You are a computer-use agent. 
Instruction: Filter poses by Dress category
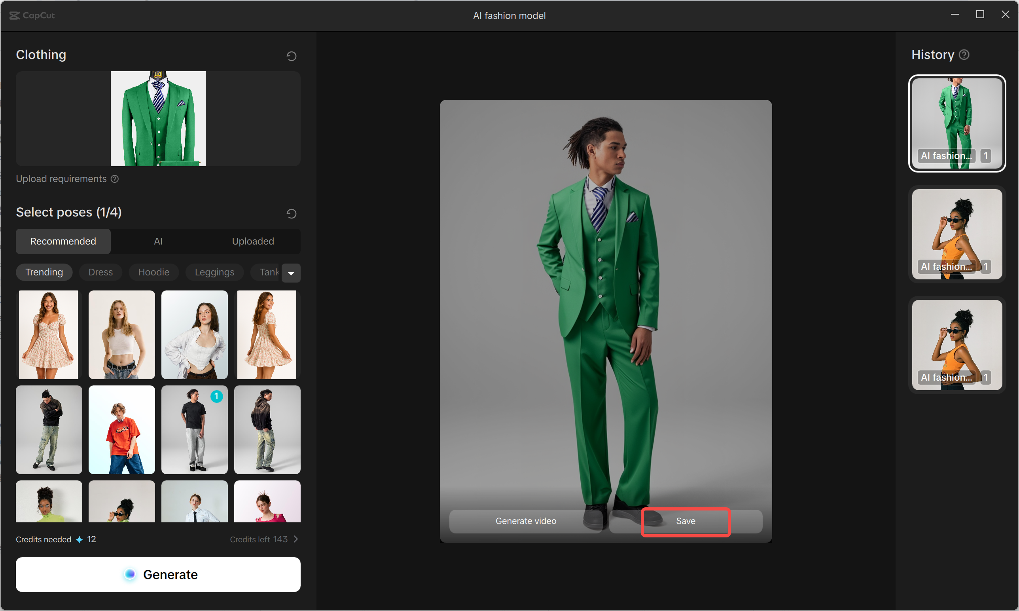tap(100, 272)
